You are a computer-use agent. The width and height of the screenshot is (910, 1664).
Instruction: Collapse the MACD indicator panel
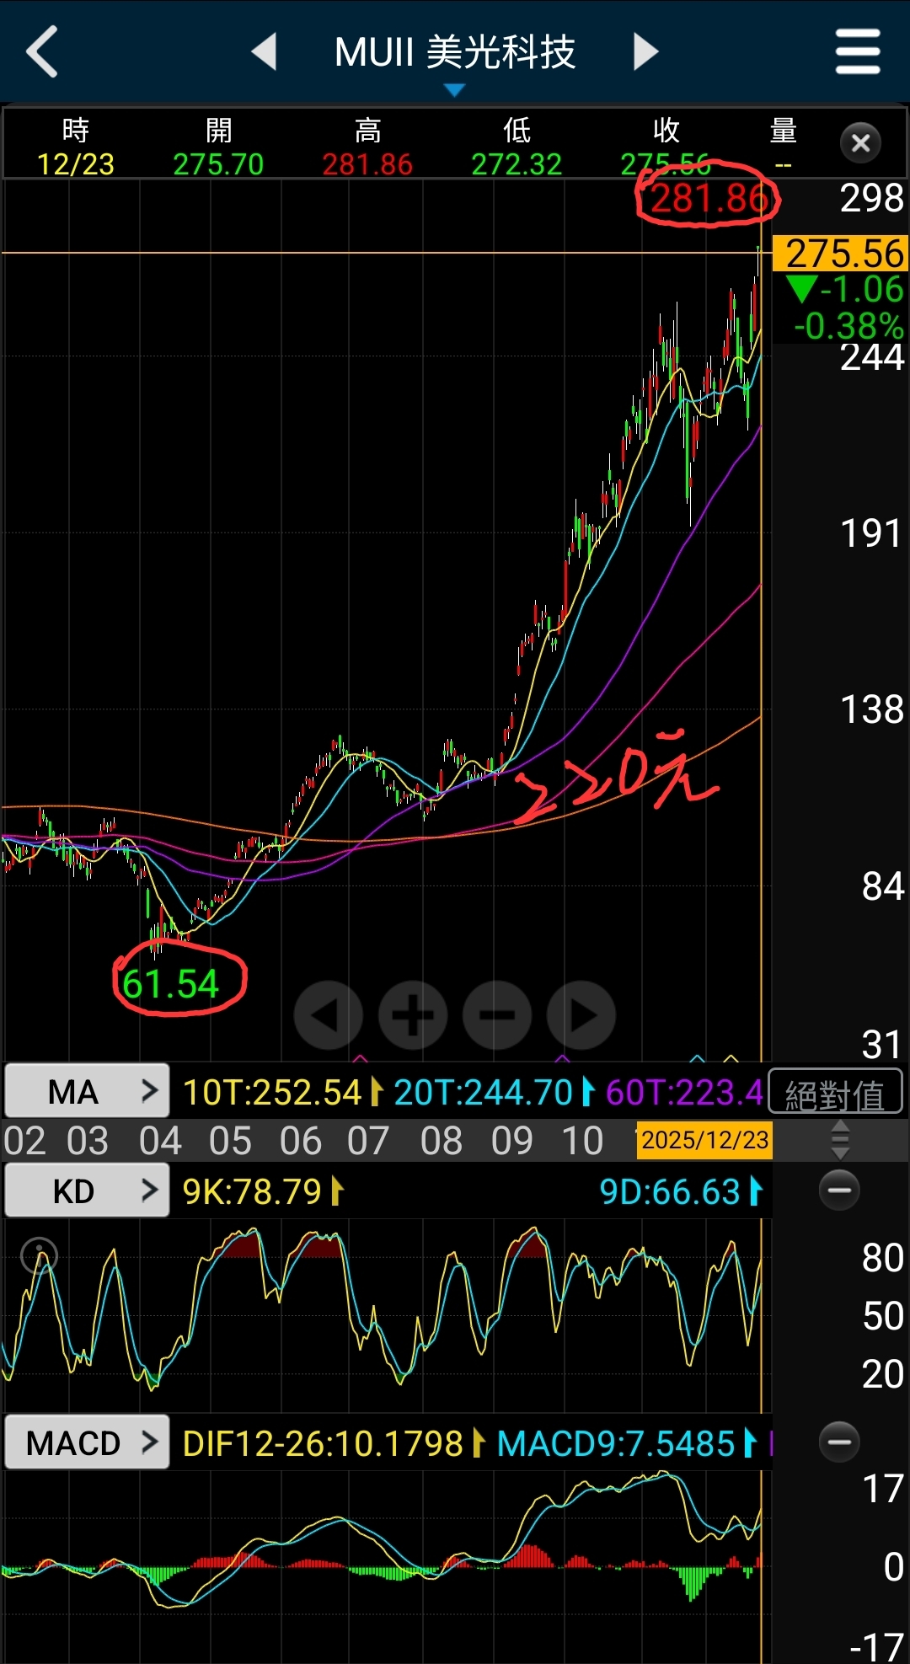(x=839, y=1442)
